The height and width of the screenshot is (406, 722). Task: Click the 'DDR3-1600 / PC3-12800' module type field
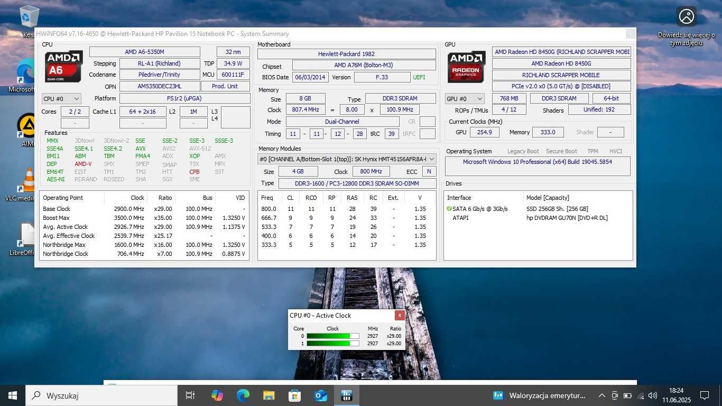pos(358,183)
